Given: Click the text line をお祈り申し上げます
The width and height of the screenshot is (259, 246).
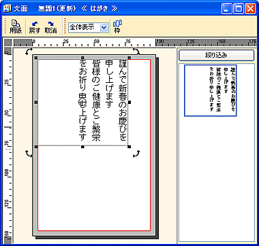Looking at the screenshot, I should [x=83, y=101].
